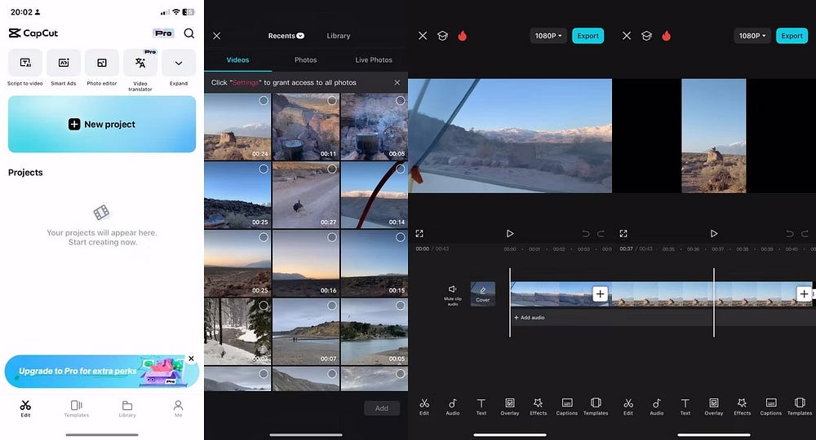Screen dimensions: 816x440
Task: Add clip with plus in 00:00 editor
Action: pos(600,294)
